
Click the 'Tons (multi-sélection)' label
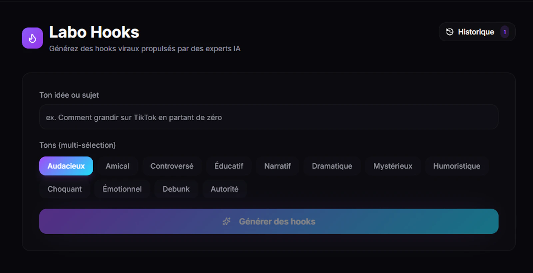tap(78, 145)
